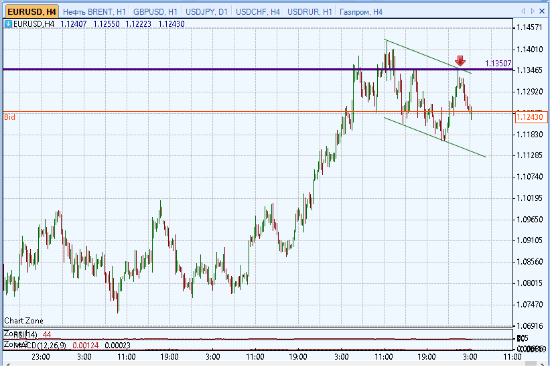
Task: Switch to Нефть BRENT, H1 tab
Action: pos(94,12)
